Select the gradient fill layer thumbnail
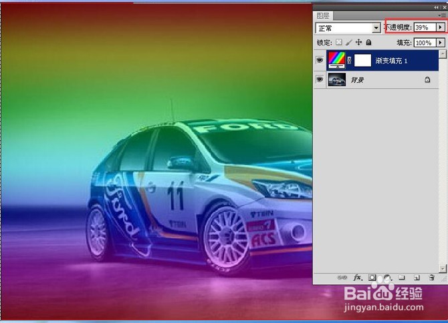 [x=336, y=61]
